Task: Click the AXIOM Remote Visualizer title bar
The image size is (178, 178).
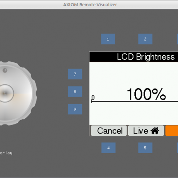Action: click(89, 4)
